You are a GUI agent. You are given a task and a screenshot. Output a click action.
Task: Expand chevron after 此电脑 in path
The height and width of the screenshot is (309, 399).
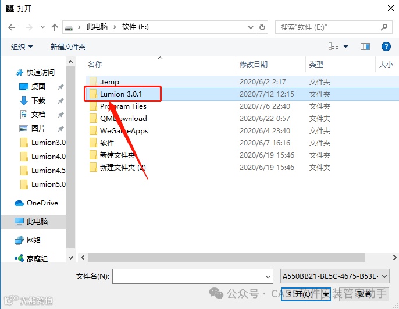pyautogui.click(x=115, y=27)
